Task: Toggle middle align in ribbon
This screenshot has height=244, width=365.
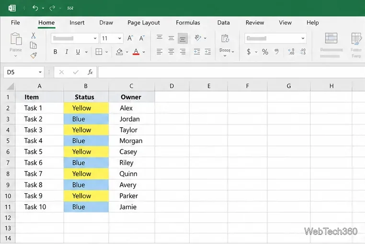Action: click(171, 38)
